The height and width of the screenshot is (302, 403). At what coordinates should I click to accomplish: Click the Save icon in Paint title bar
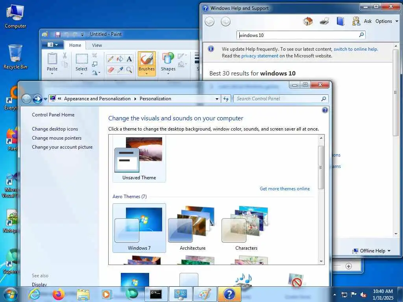58,35
